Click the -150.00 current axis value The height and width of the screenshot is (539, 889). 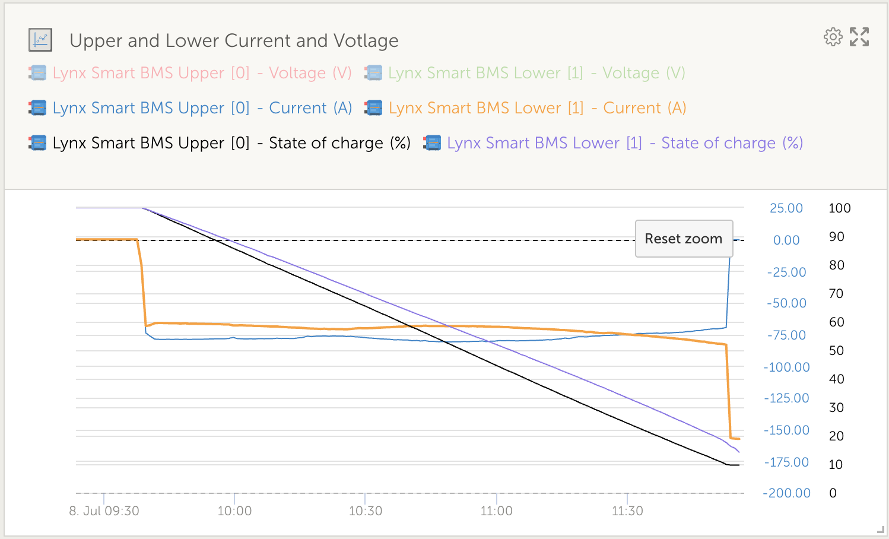(786, 430)
